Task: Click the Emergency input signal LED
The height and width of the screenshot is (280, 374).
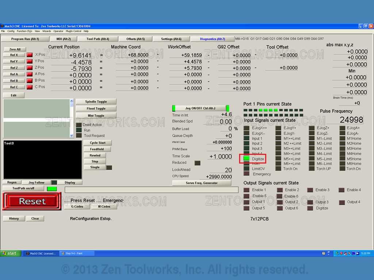Action: point(247,174)
